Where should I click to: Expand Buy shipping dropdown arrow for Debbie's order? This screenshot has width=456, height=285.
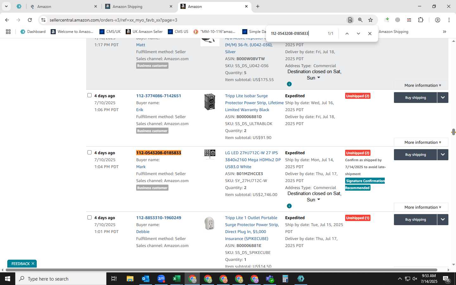(443, 219)
